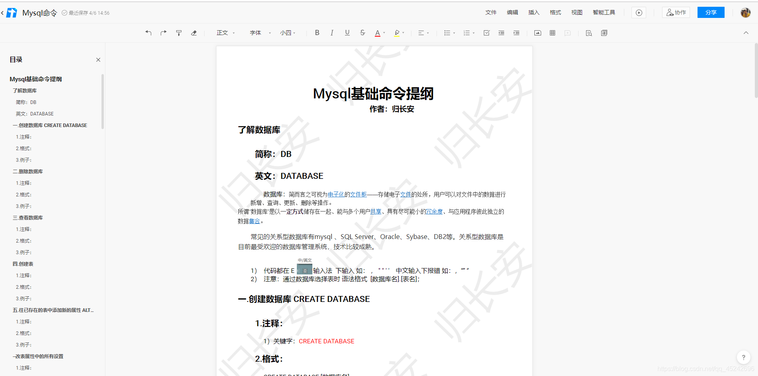Open highlight color dropdown arrow

coord(403,33)
